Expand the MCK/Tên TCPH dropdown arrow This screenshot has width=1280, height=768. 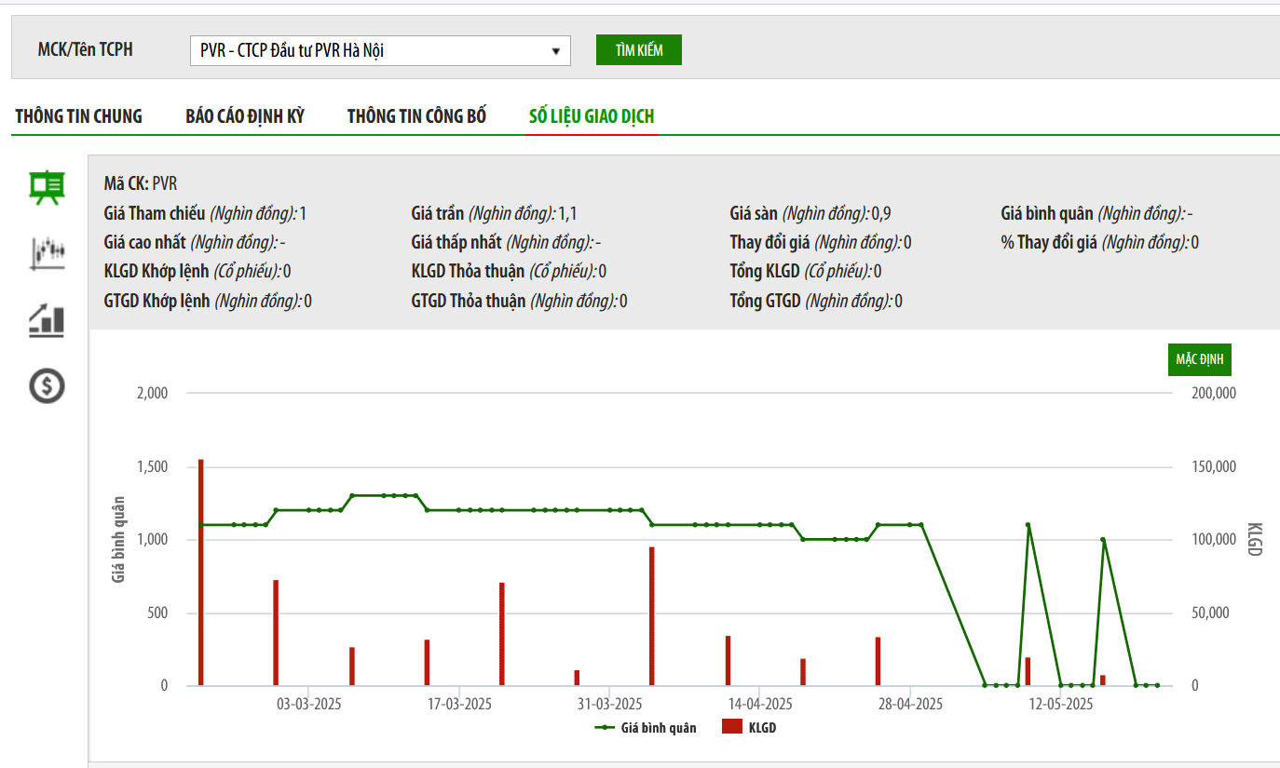pyautogui.click(x=555, y=51)
